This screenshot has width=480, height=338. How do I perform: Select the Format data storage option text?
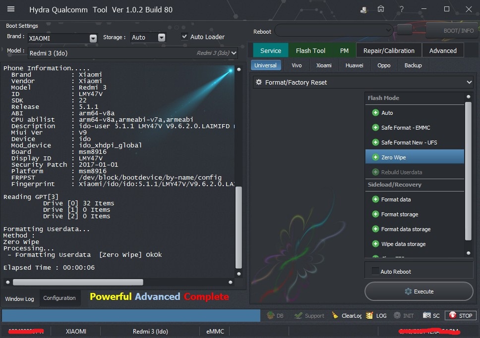coord(406,229)
